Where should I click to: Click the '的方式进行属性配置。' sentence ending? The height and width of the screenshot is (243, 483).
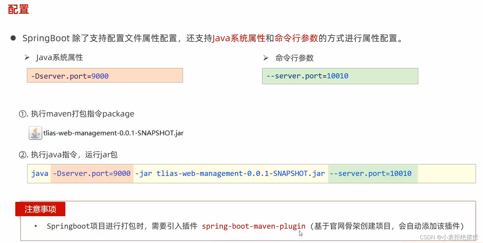pyautogui.click(x=361, y=38)
